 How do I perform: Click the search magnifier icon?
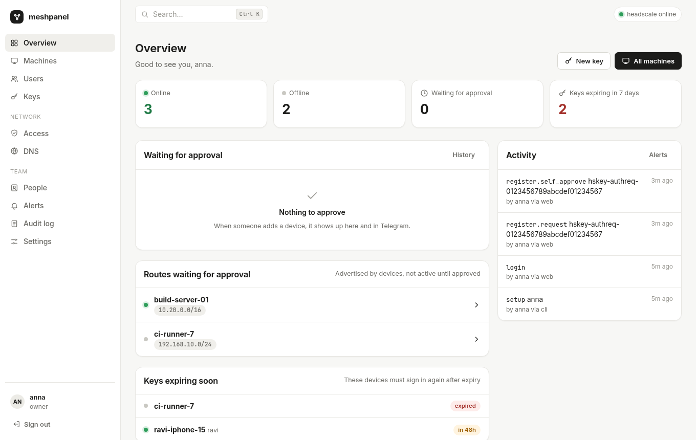[145, 14]
